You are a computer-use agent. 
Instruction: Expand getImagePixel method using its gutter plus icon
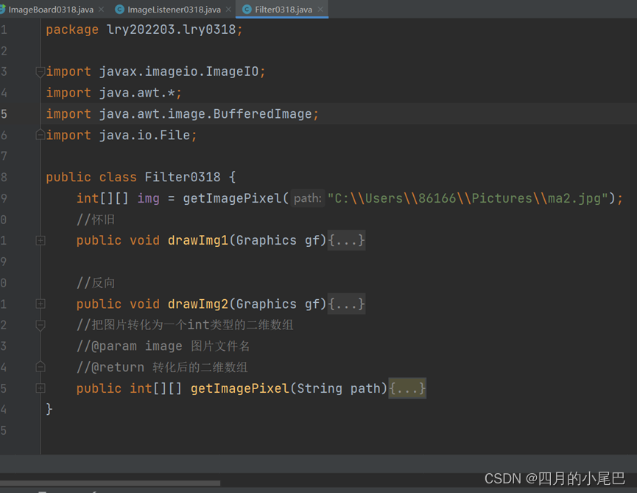tap(41, 388)
